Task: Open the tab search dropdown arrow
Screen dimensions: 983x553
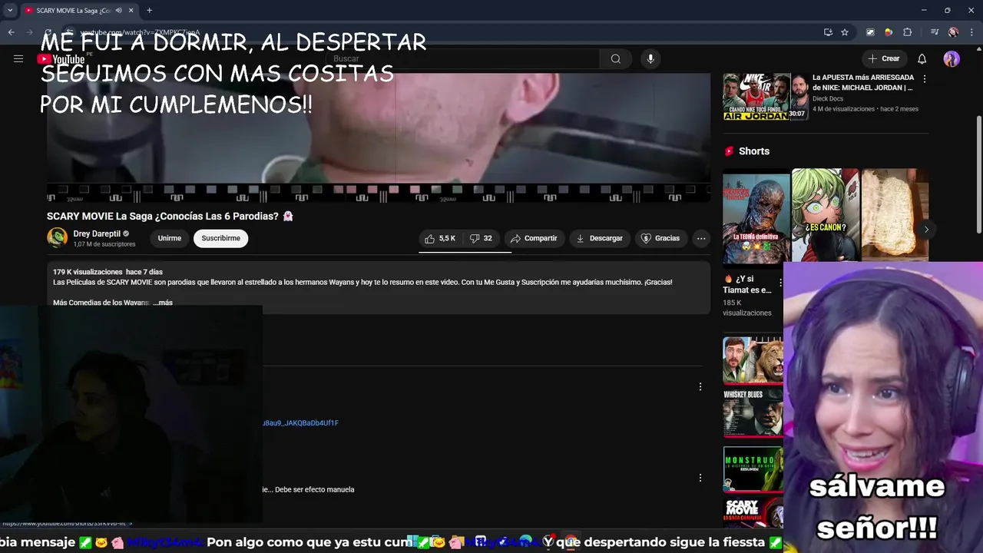Action: click(x=10, y=11)
